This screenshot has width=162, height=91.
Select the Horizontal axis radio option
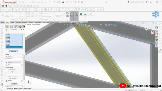[x=8, y=69]
